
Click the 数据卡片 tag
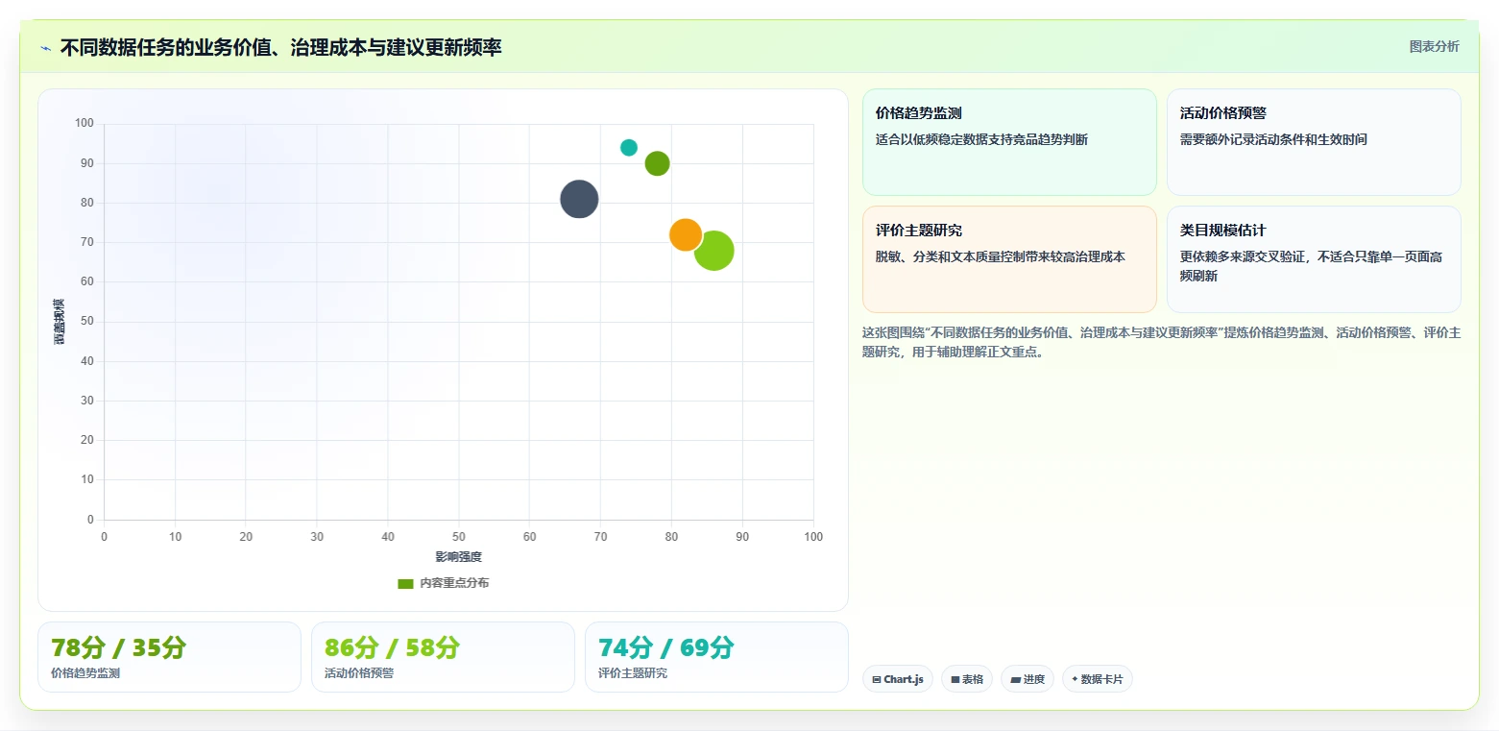click(x=1098, y=679)
